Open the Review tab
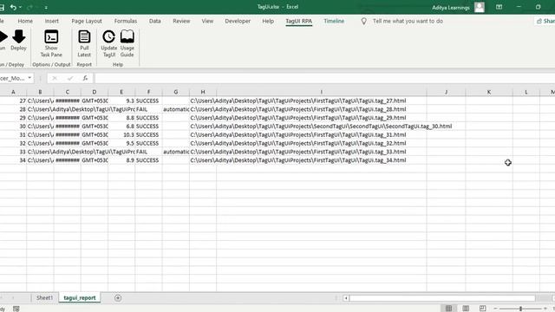The height and width of the screenshot is (312, 555). pyautogui.click(x=181, y=21)
